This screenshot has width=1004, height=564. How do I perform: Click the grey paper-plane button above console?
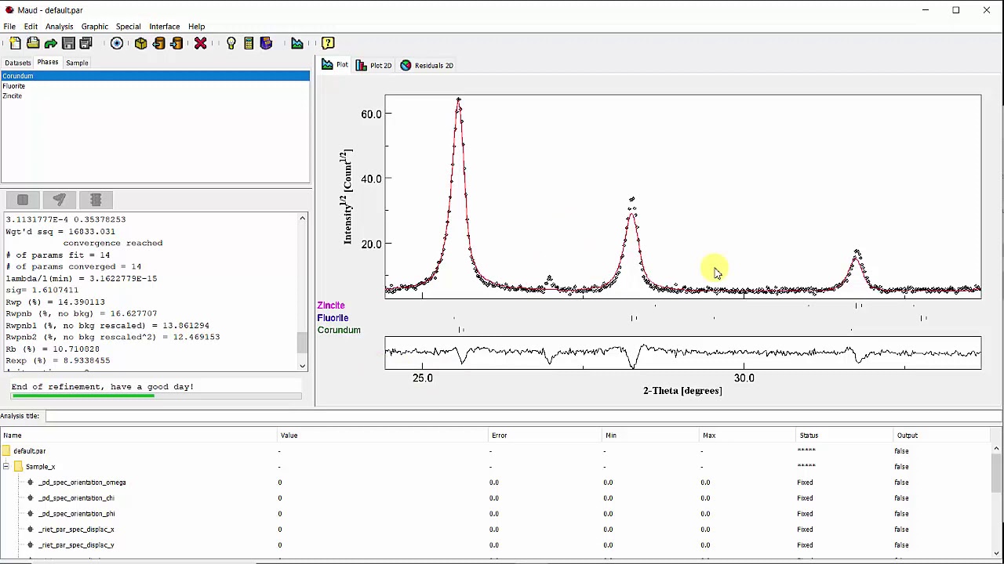point(60,201)
